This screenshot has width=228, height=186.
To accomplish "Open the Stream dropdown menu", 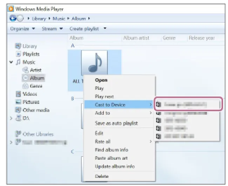I will (x=52, y=29).
